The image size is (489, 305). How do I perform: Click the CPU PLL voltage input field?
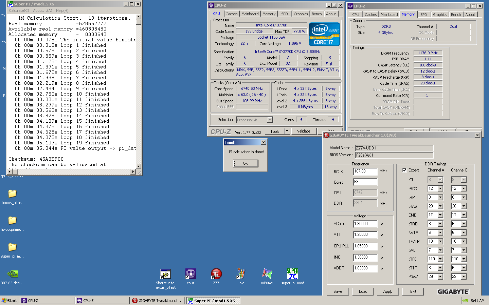pyautogui.click(x=365, y=246)
